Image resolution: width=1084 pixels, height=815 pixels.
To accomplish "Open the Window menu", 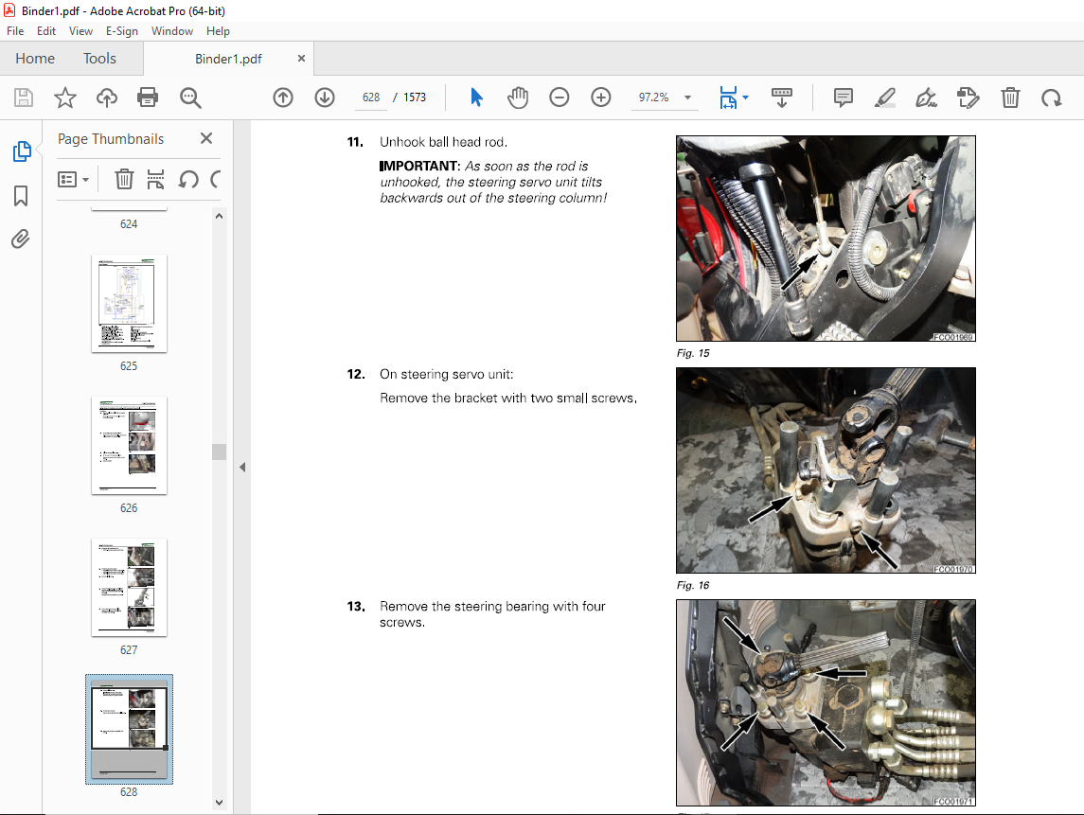I will click(x=172, y=31).
